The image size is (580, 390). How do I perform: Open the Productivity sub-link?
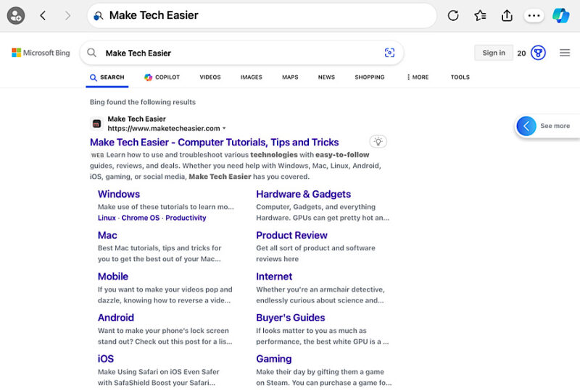coord(186,218)
